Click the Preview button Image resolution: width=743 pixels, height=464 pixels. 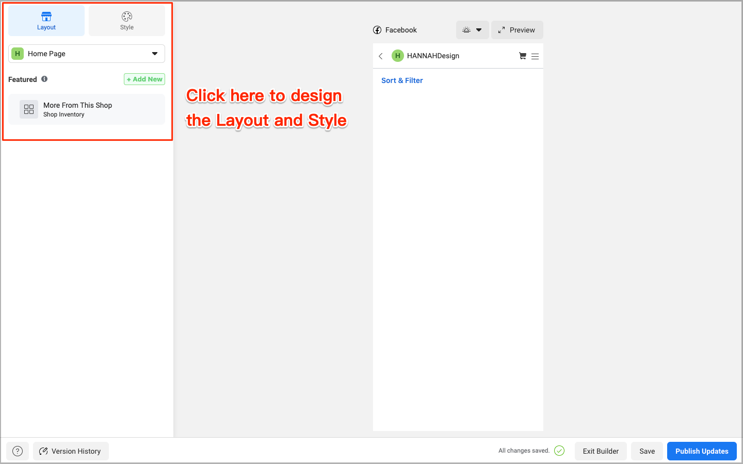point(517,30)
